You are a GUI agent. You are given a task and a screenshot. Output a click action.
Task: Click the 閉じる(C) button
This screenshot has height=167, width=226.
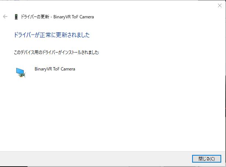(206, 159)
